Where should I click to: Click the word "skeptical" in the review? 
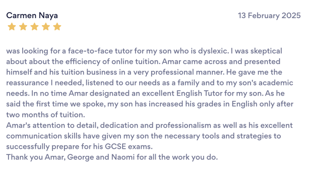(x=266, y=51)
